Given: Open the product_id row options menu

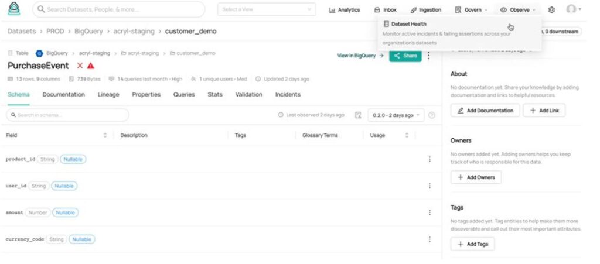Looking at the screenshot, I should 429,159.
